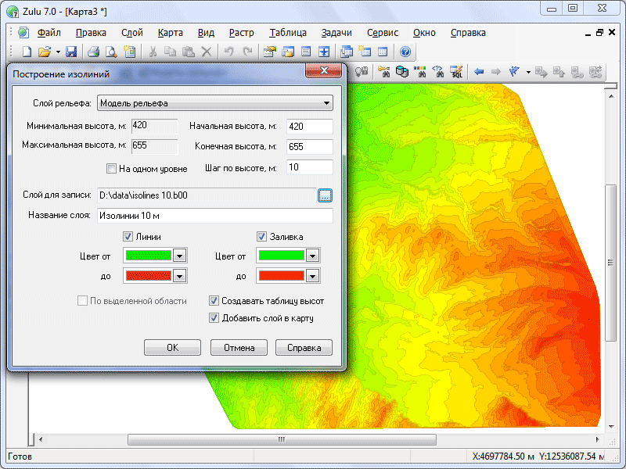Save the map with the floppy disk icon
626x469 pixels.
[x=71, y=52]
